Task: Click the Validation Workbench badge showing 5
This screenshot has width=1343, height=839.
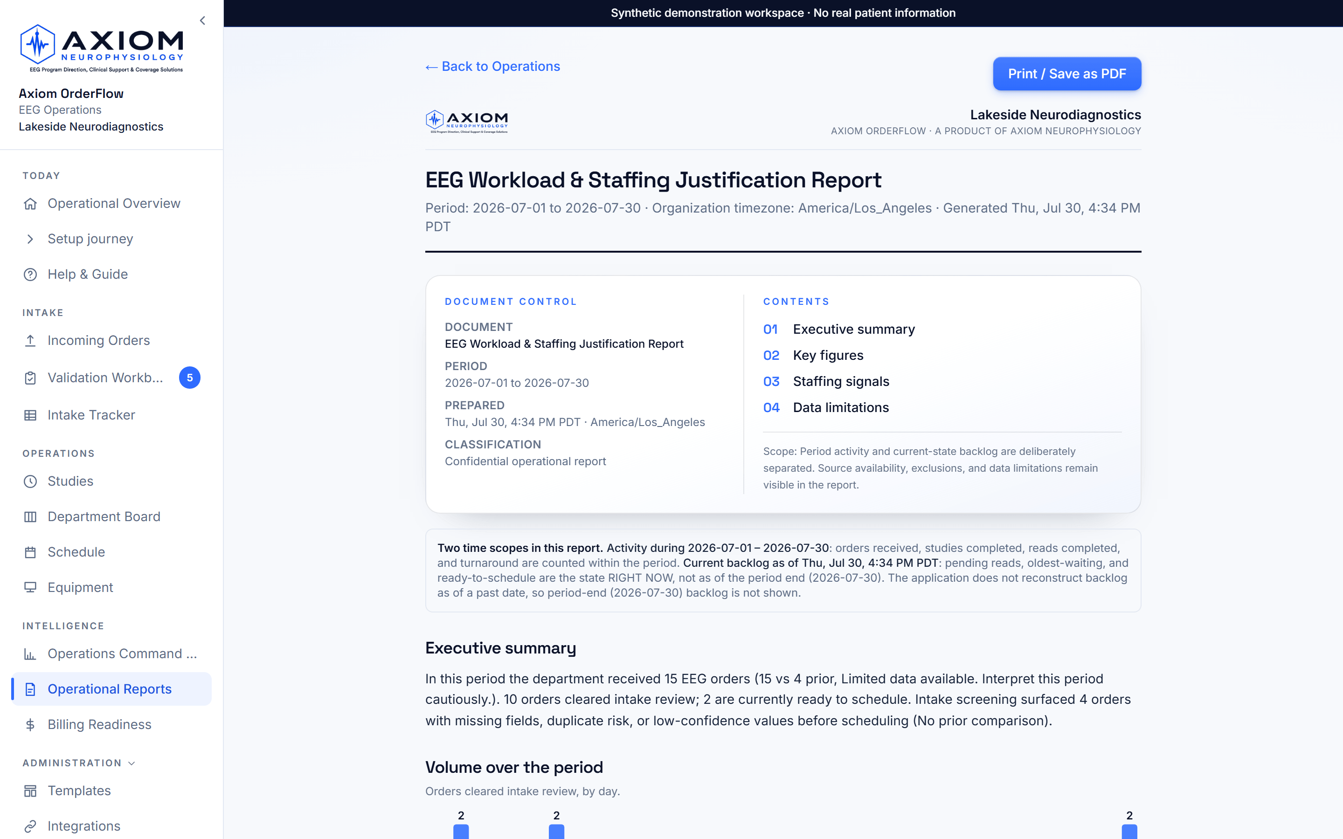Action: 190,378
